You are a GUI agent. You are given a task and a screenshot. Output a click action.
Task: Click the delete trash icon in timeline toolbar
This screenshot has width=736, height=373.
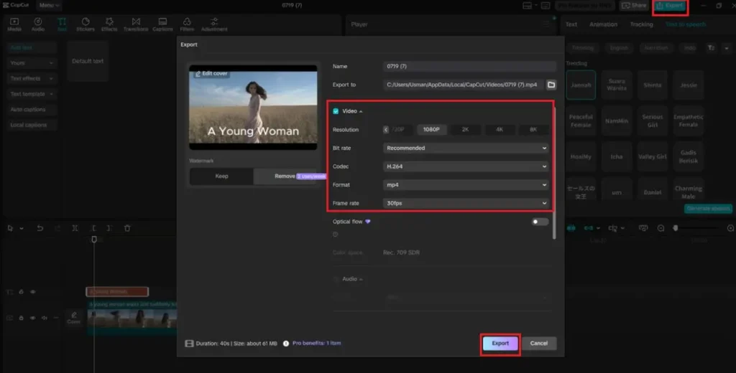(x=127, y=228)
